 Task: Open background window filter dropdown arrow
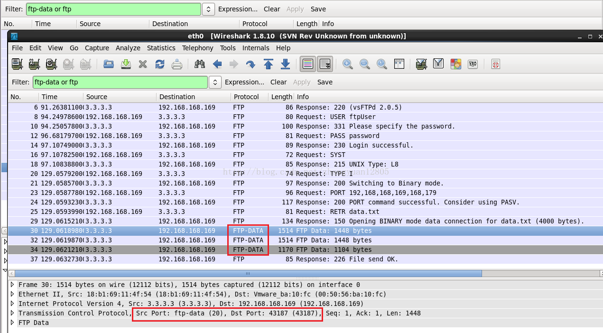209,9
